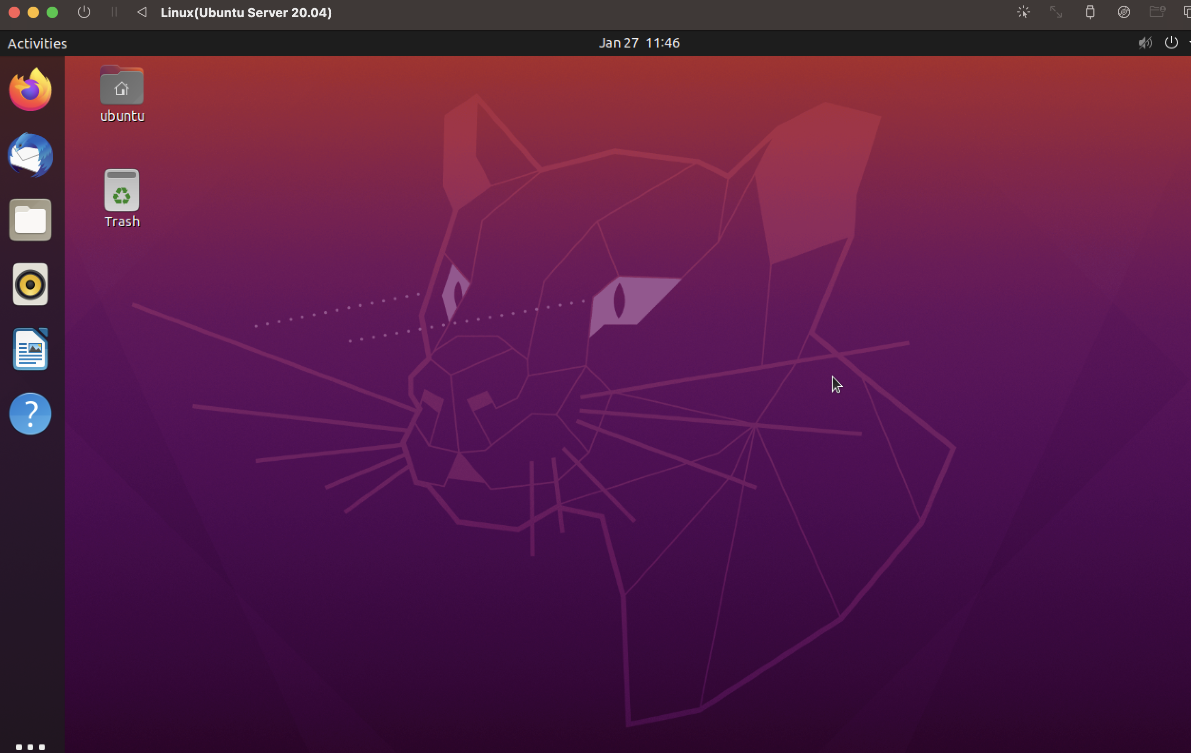Launch Thunderbird mail from the dock
The height and width of the screenshot is (753, 1191).
(x=30, y=155)
